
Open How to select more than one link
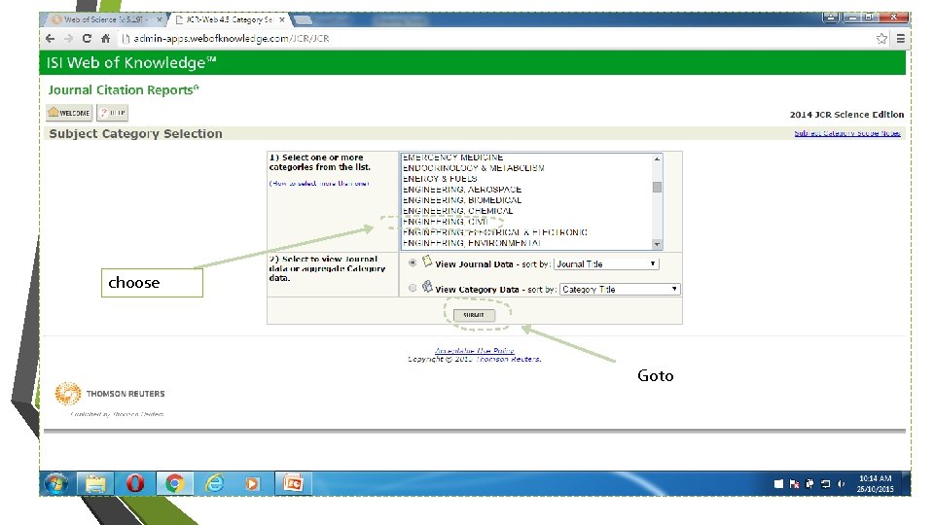[x=319, y=184]
